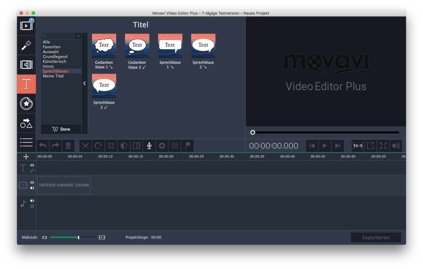The height and width of the screenshot is (269, 423).
Task: Toggle the audio track unlink icon
Action: (x=32, y=206)
